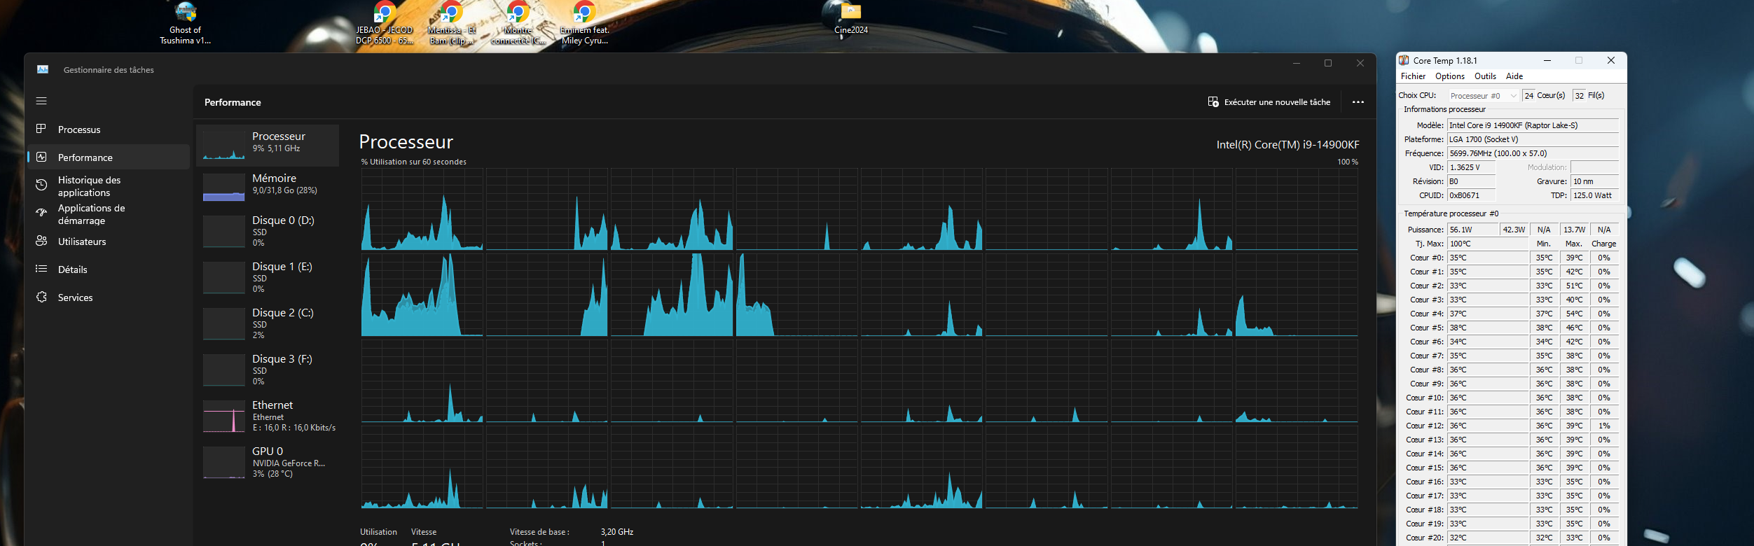Image resolution: width=1754 pixels, height=546 pixels.
Task: Click the Core Temp title bar icon
Action: pyautogui.click(x=1404, y=60)
